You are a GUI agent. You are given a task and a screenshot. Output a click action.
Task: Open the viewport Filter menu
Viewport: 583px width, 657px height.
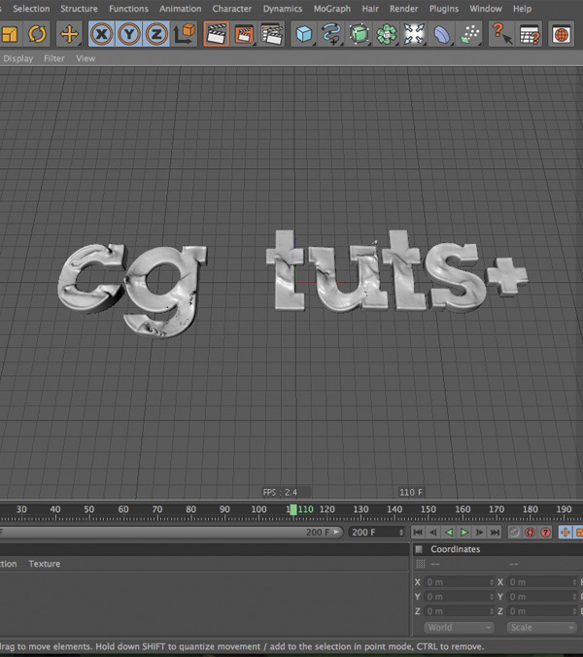pyautogui.click(x=54, y=58)
